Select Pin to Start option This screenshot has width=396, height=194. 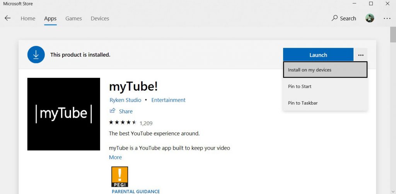pos(325,86)
